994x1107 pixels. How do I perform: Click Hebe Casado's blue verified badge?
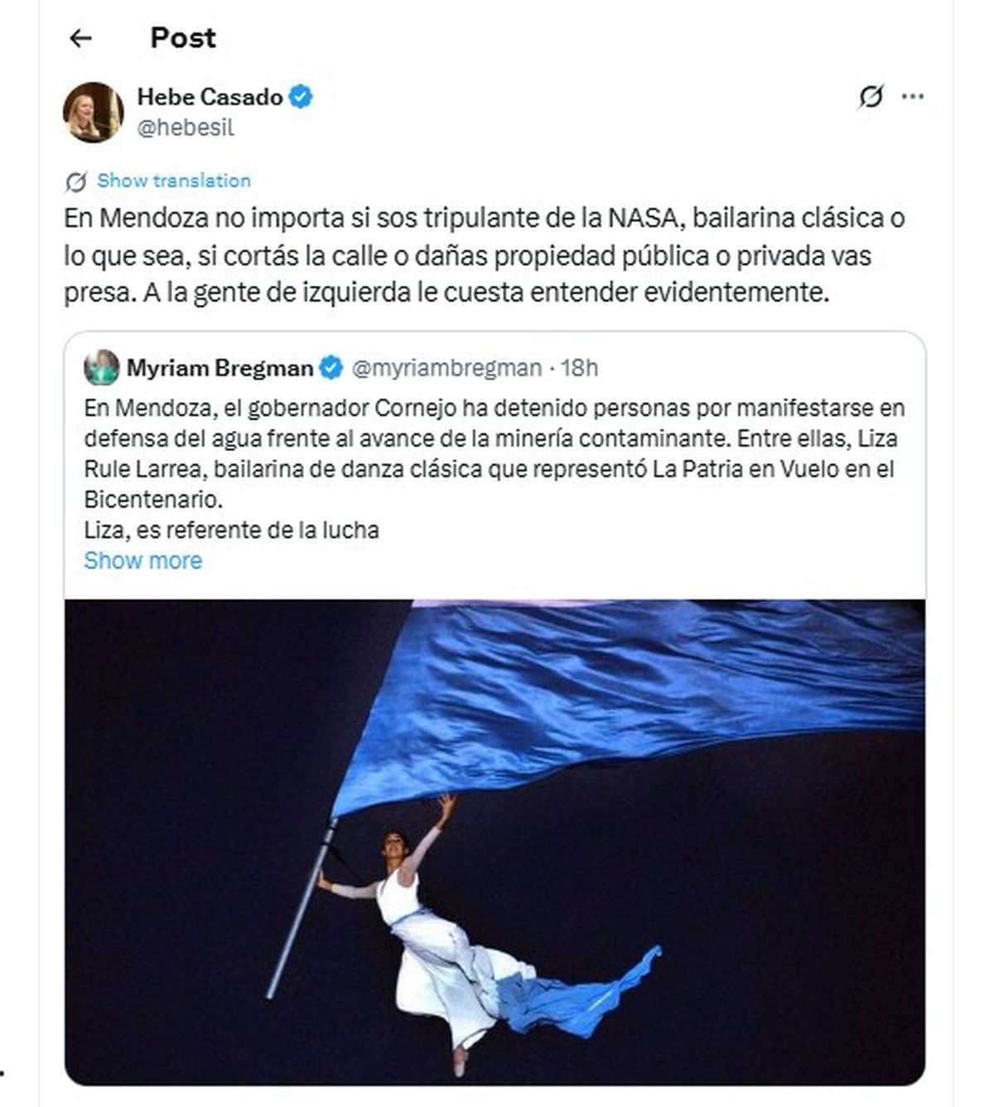coord(301,97)
